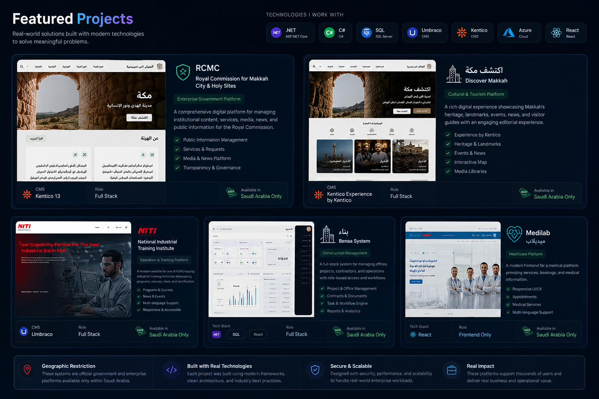Click the 'Reports & Analytics' feature text

coord(344,311)
